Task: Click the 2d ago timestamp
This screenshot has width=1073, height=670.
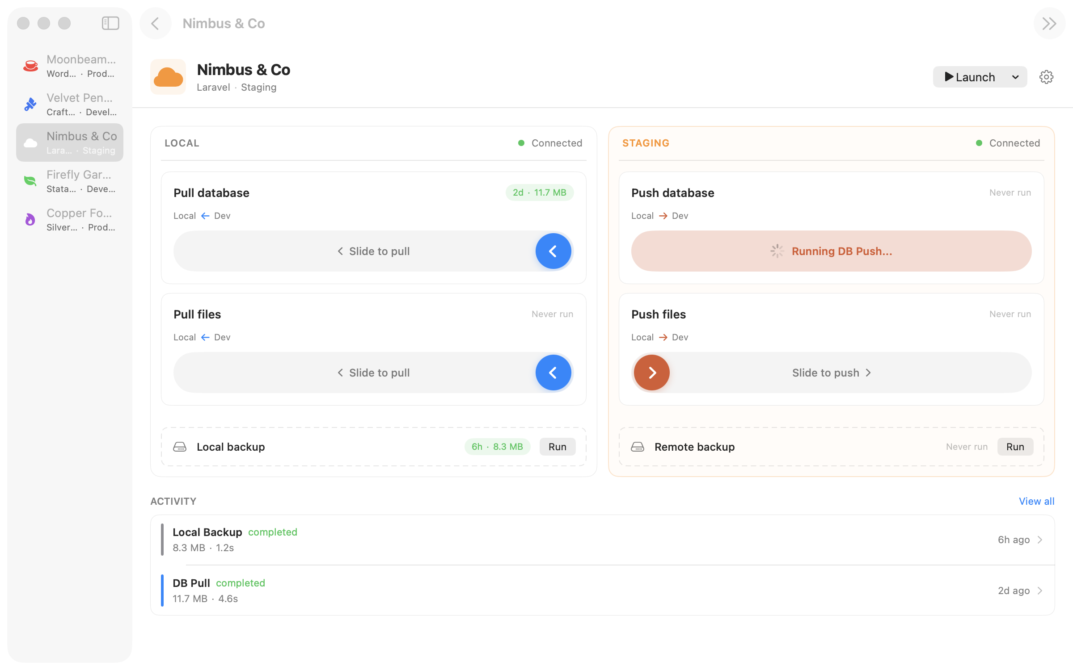Action: pos(1014,590)
